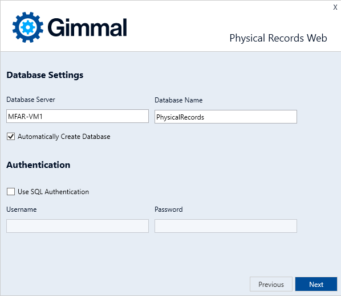Click the Database Settings heading
The height and width of the screenshot is (296, 341).
click(x=45, y=75)
